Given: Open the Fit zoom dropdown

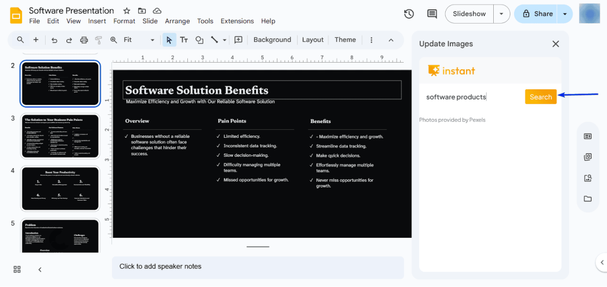Looking at the screenshot, I should [x=139, y=40].
